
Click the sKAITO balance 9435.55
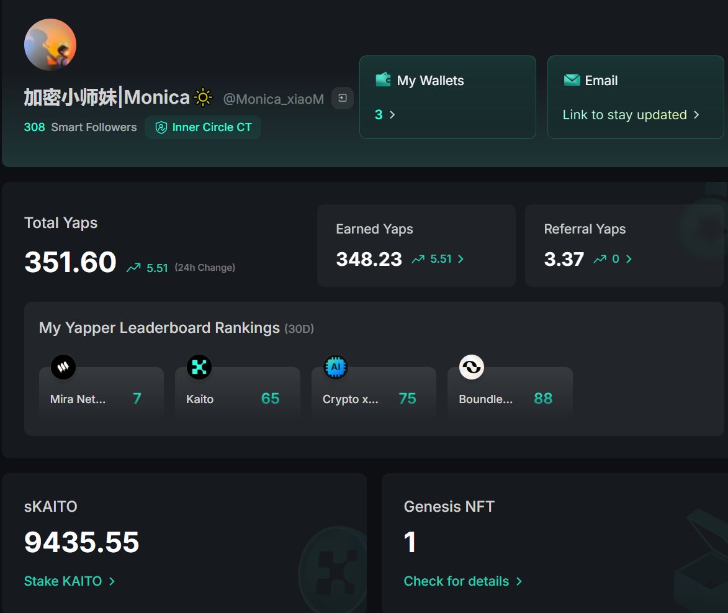[82, 542]
